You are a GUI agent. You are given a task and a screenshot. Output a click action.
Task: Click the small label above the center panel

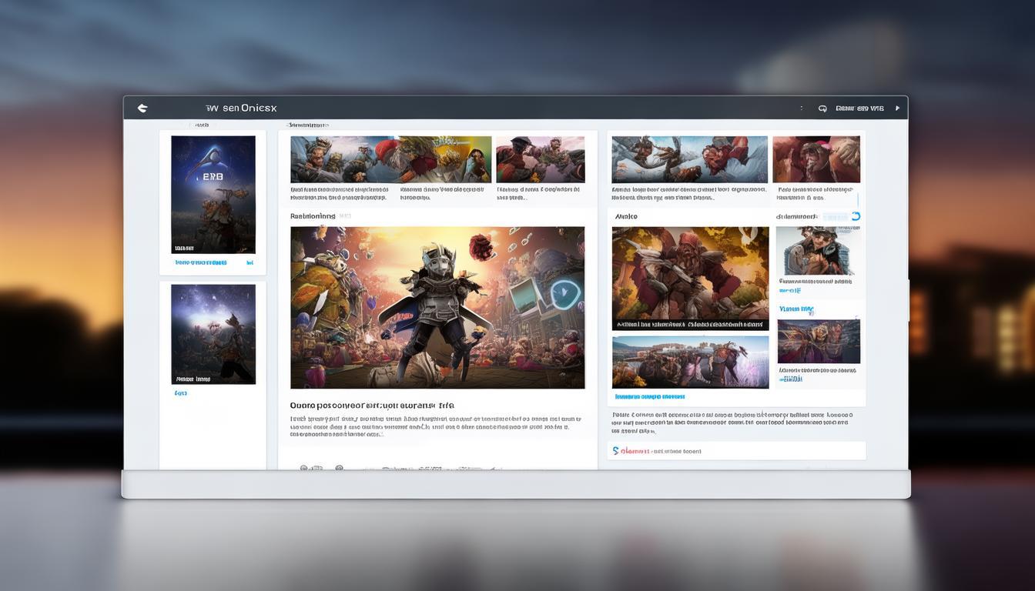tap(307, 125)
